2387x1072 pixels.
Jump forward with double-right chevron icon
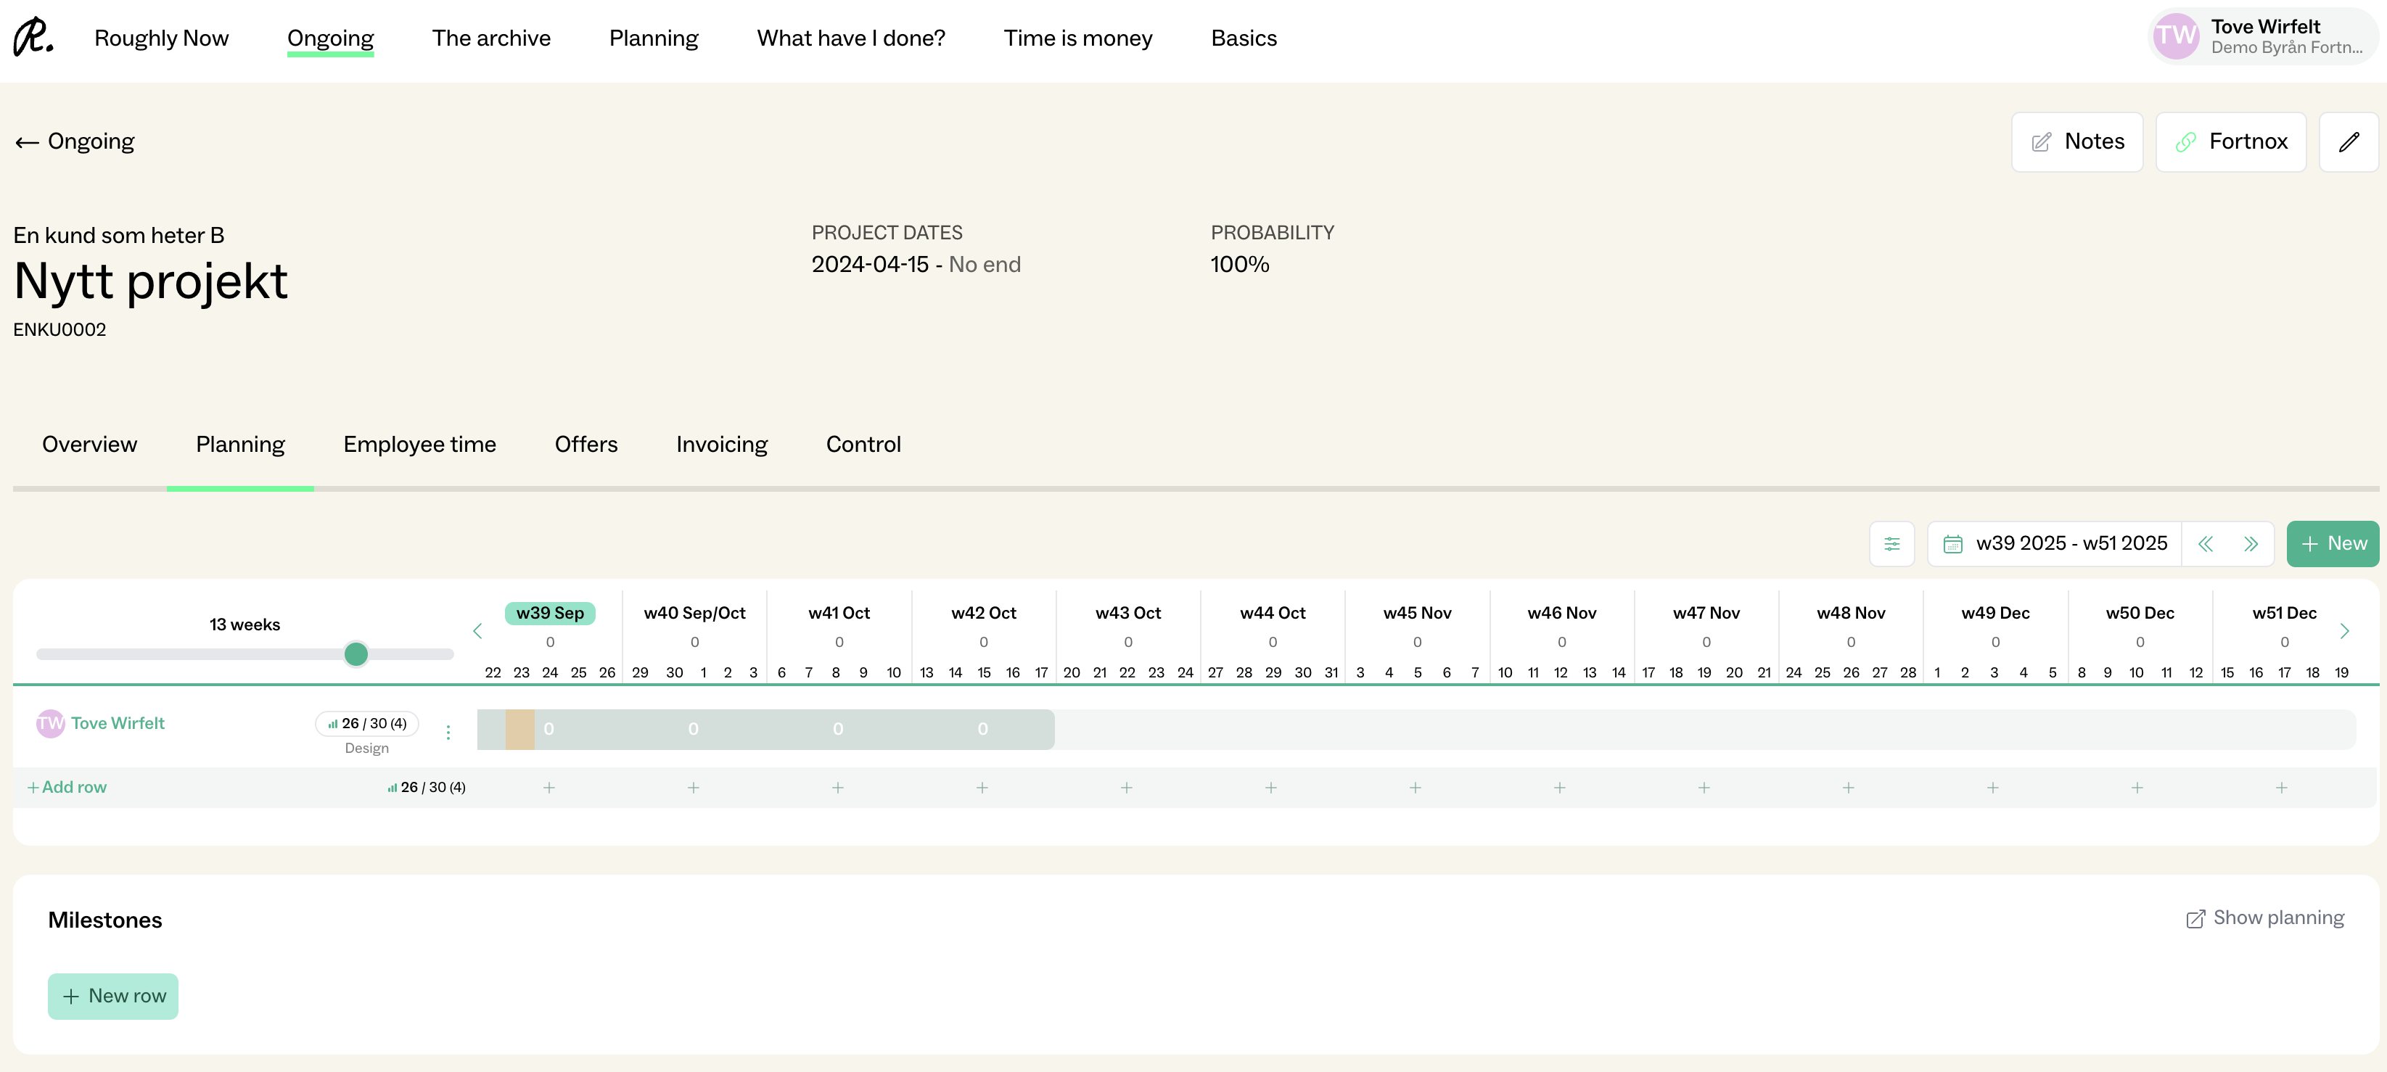tap(2250, 544)
